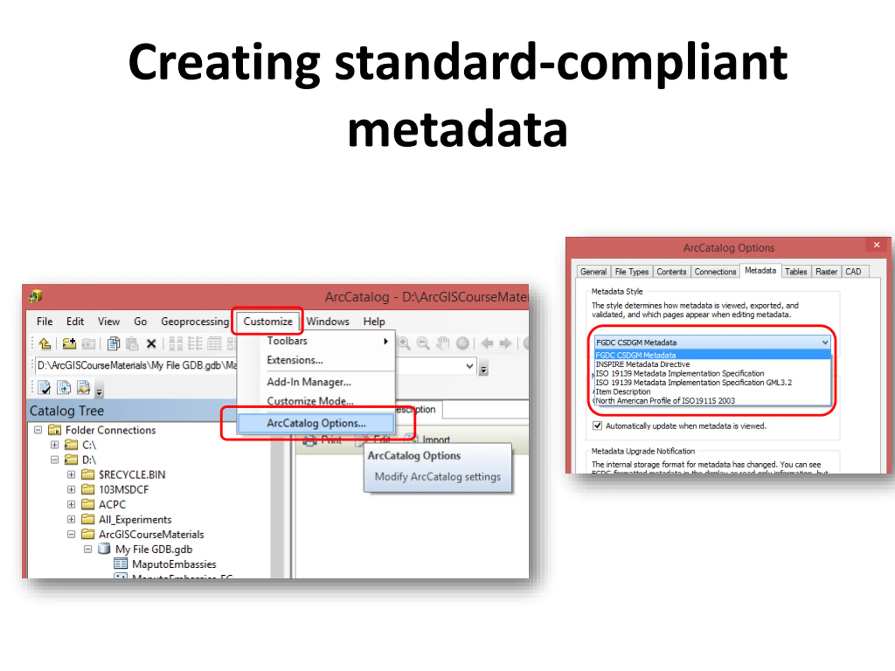The image size is (895, 671).
Task: Switch to the Tables tab
Action: tap(796, 272)
